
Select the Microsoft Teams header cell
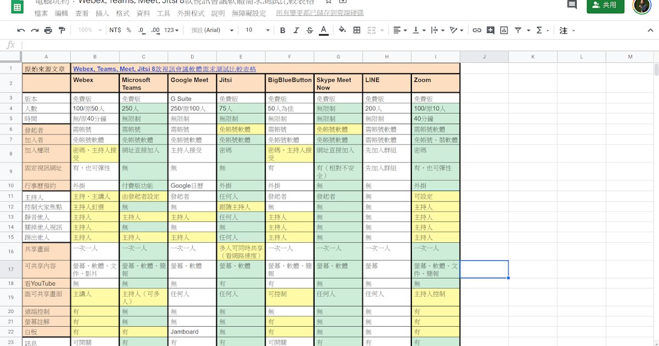click(143, 83)
